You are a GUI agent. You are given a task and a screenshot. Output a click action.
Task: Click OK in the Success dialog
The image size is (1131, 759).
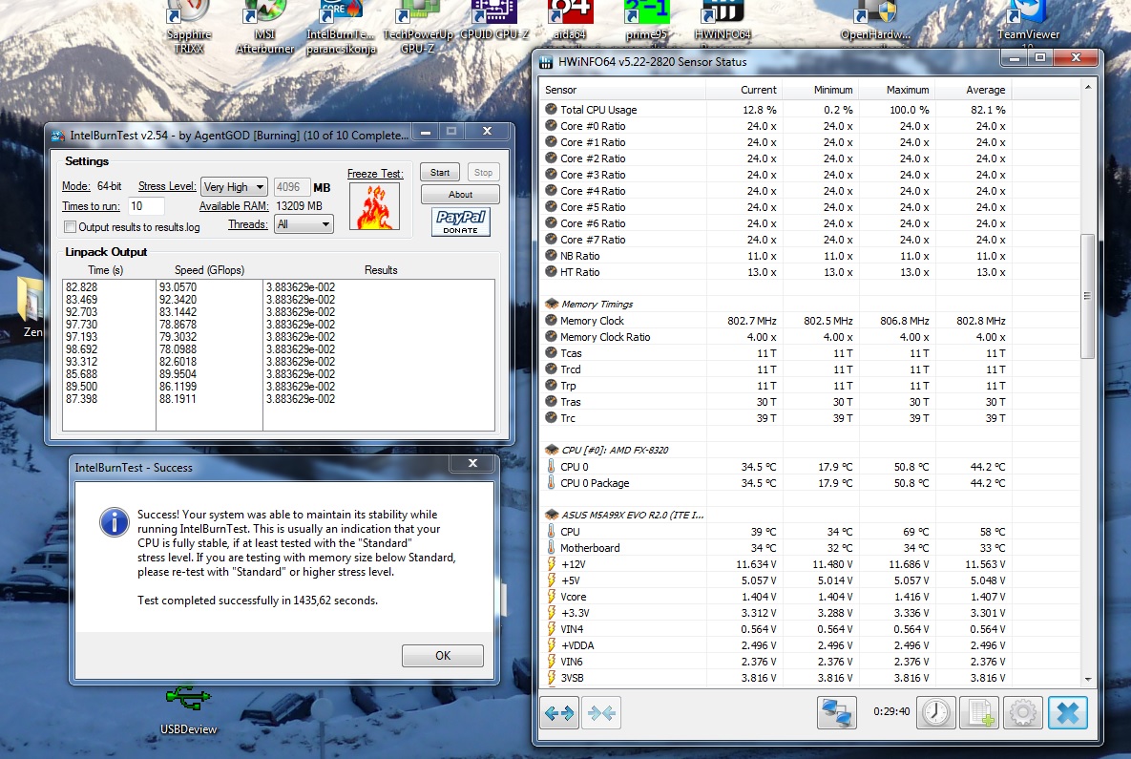[443, 655]
